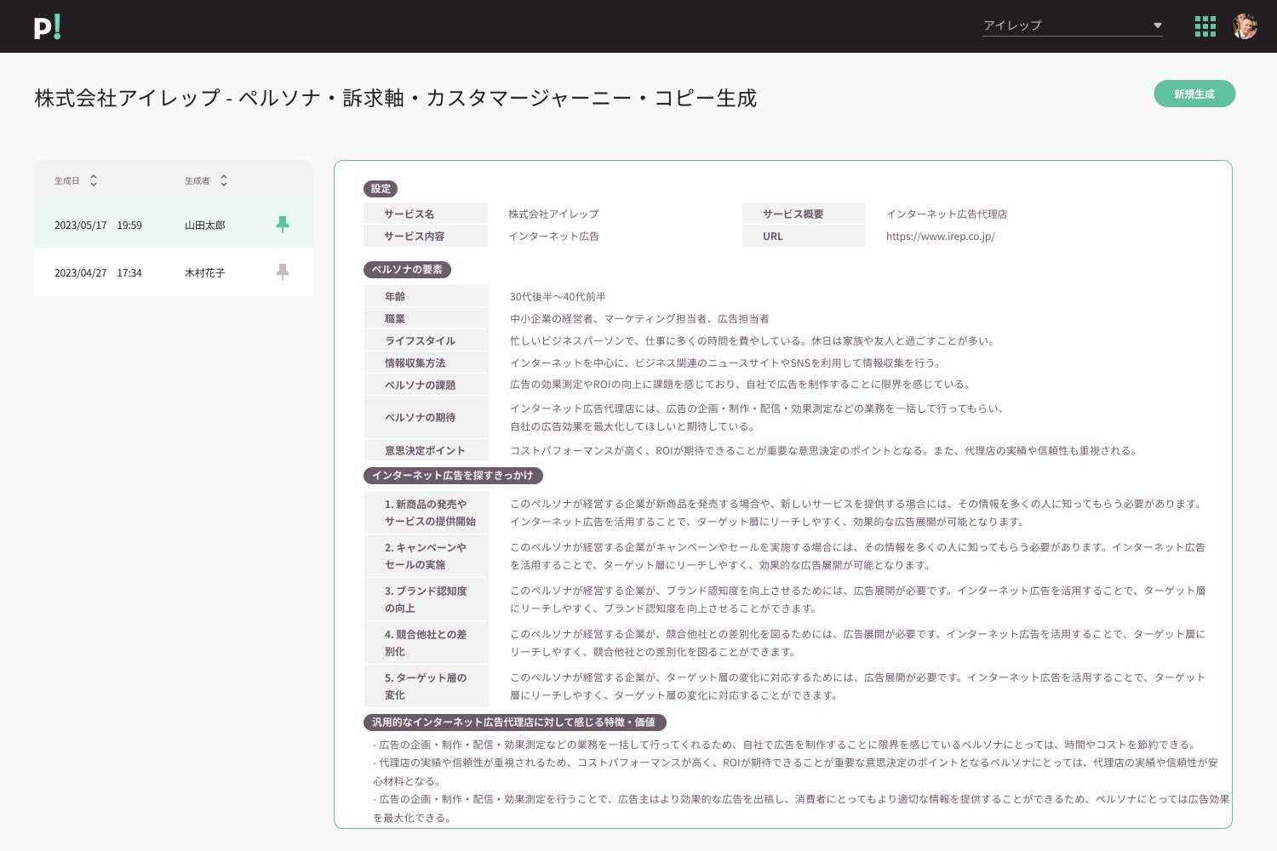Image resolution: width=1277 pixels, height=851 pixels.
Task: Click the page title heading
Action: click(396, 98)
